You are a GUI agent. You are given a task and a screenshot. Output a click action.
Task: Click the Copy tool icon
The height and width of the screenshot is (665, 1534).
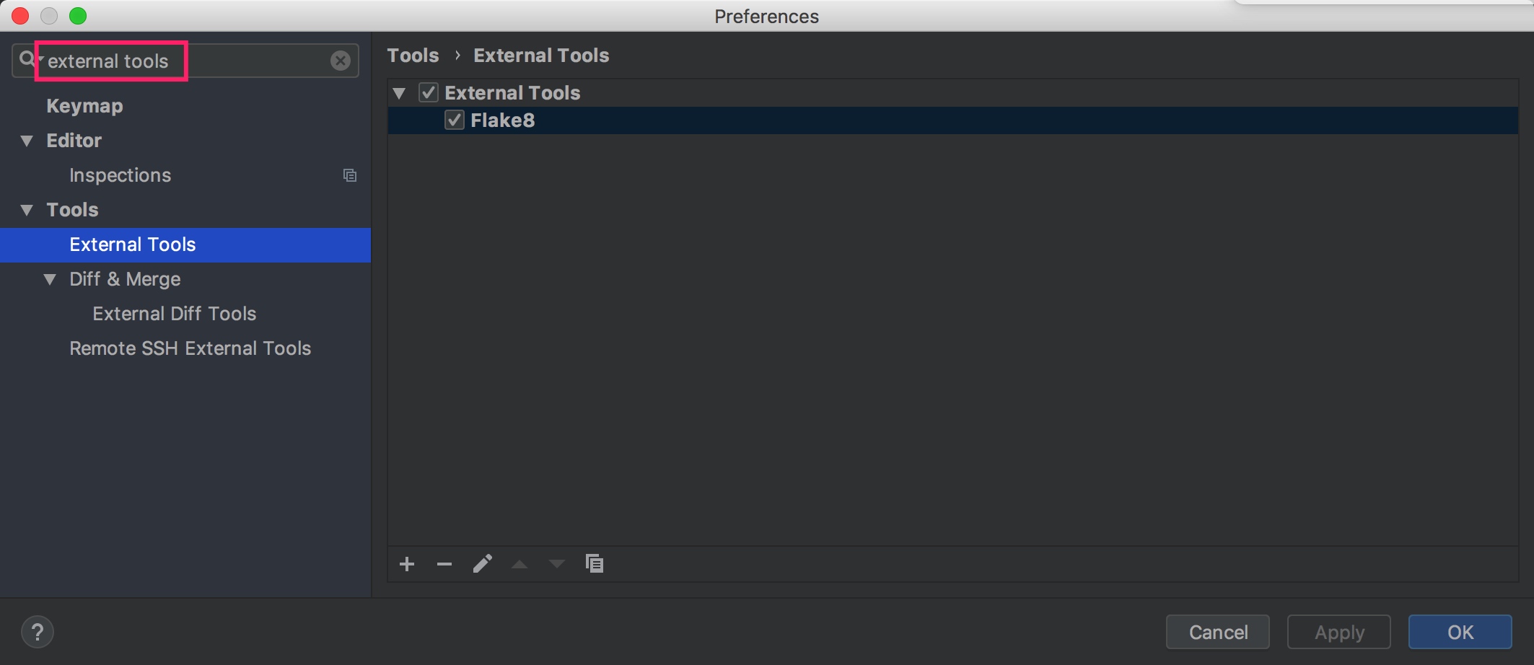tap(595, 563)
